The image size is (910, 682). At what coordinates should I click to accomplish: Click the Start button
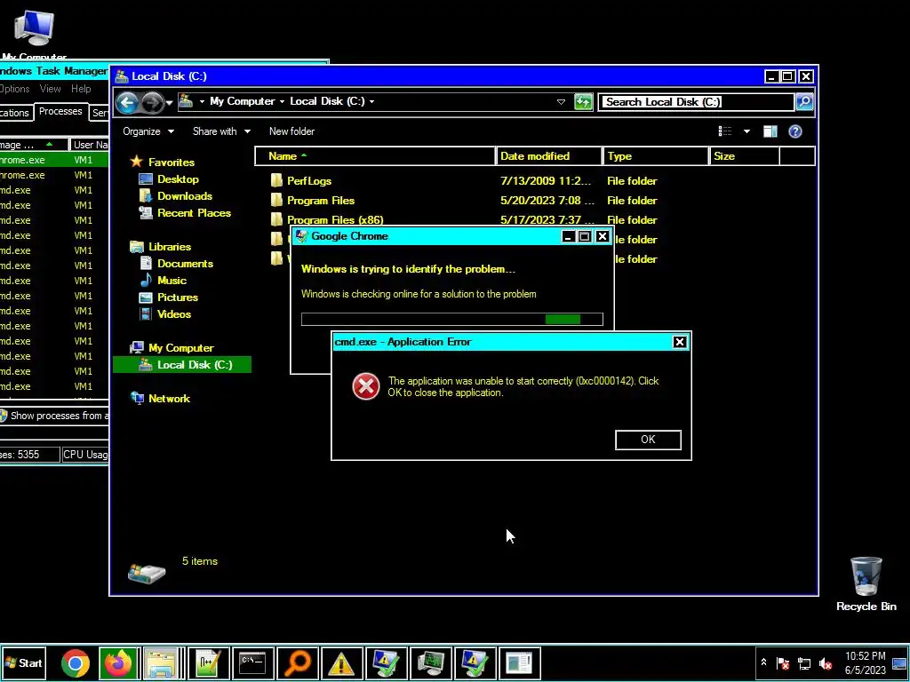coord(24,663)
